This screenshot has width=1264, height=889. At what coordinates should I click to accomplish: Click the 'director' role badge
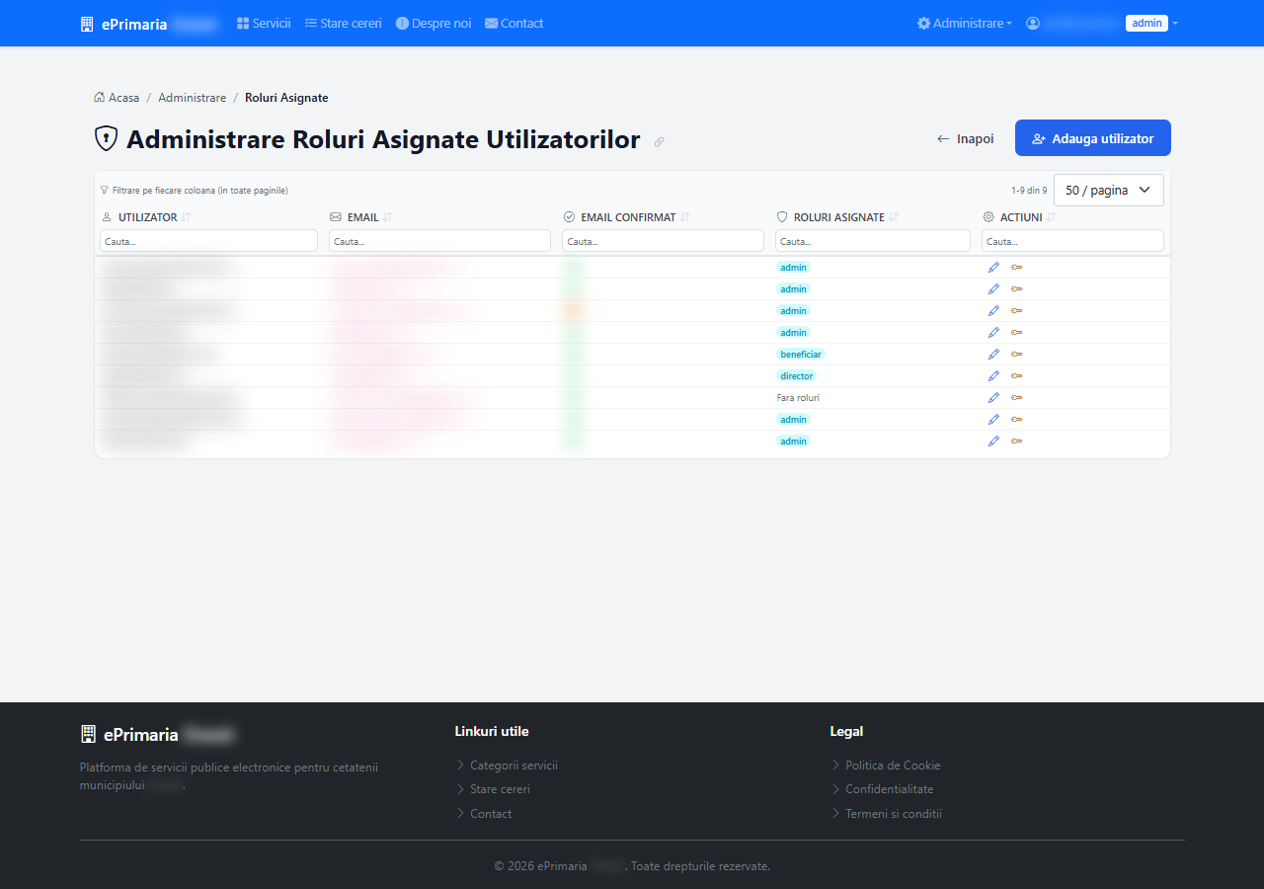[x=796, y=375]
